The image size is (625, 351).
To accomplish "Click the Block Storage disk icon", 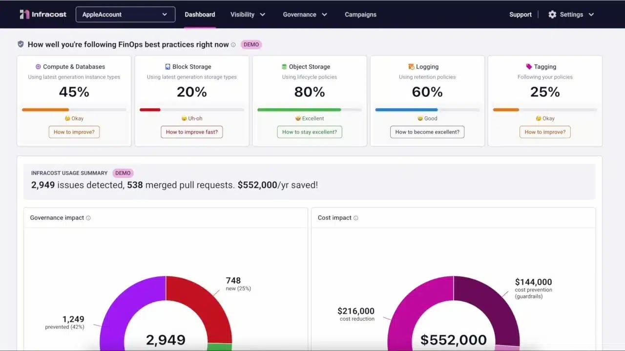I will [168, 67].
